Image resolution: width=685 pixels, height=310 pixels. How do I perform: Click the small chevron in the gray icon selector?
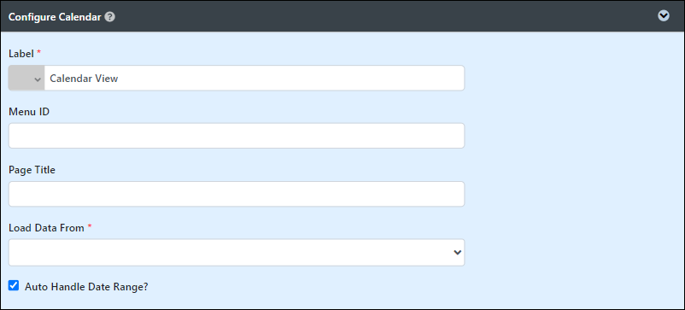[38, 79]
